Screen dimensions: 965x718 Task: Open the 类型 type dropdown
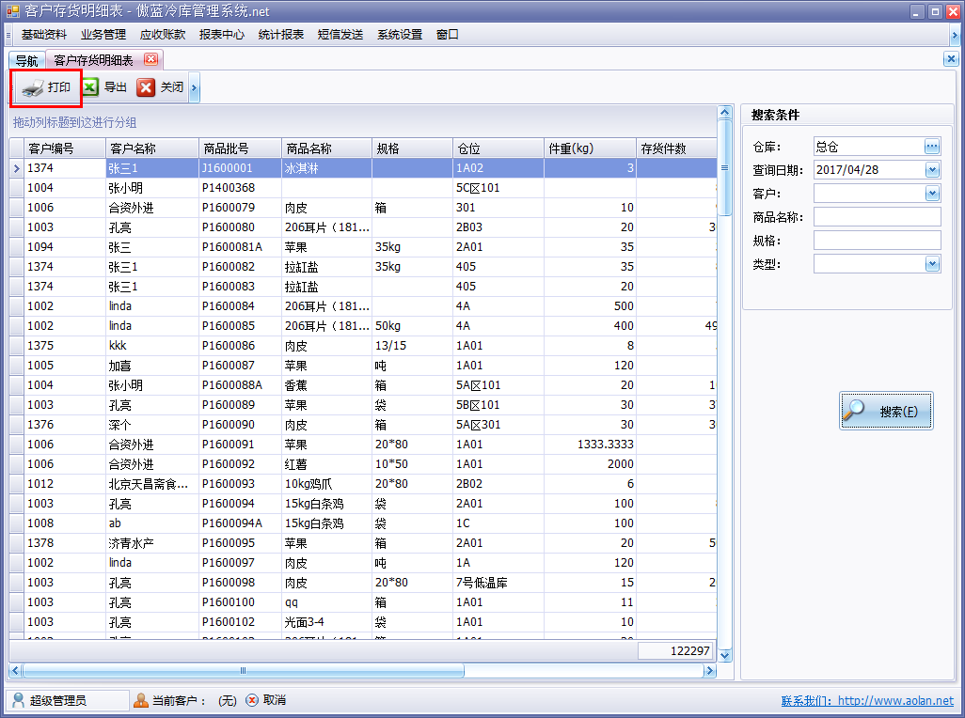pos(931,263)
